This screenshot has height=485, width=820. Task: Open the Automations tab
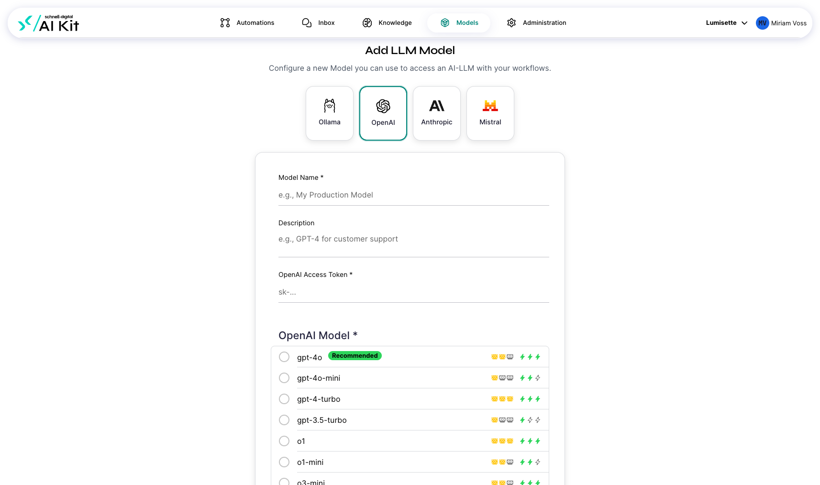[247, 22]
